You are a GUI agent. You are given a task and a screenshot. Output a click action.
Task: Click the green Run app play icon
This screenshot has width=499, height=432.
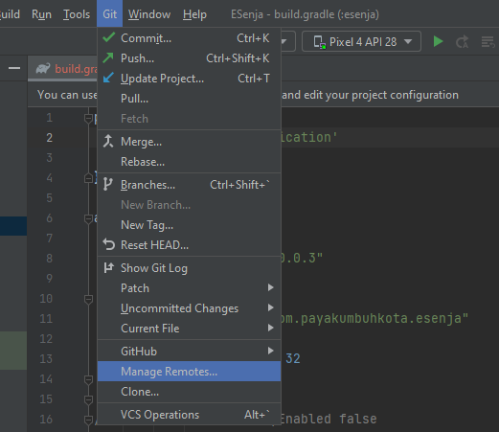click(x=438, y=41)
